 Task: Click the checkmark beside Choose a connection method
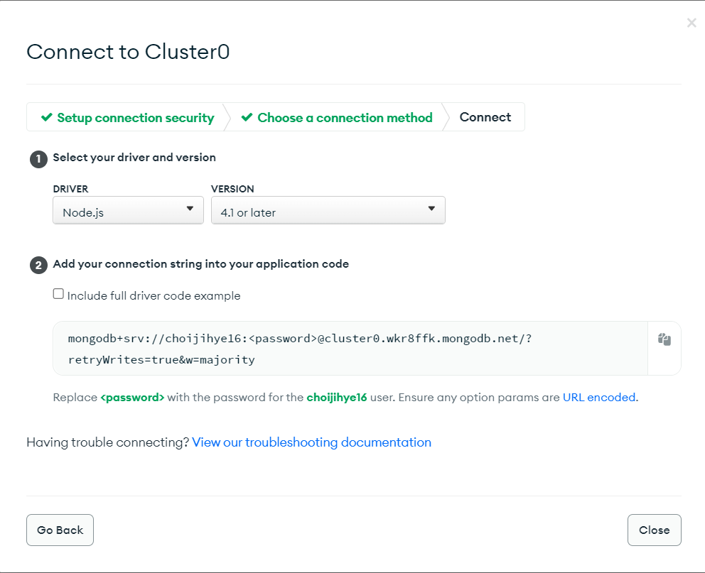[x=247, y=118]
